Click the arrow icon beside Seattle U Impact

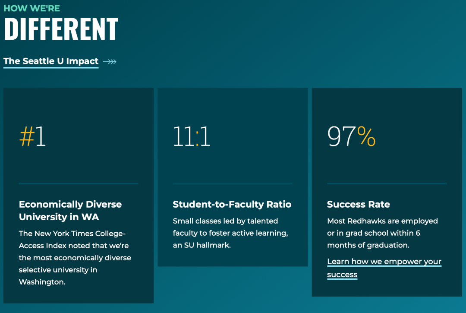[110, 62]
